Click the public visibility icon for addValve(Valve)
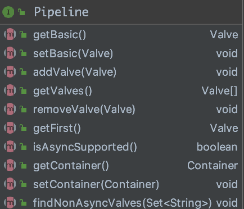Viewport: 244px width, 209px height. click(x=23, y=72)
